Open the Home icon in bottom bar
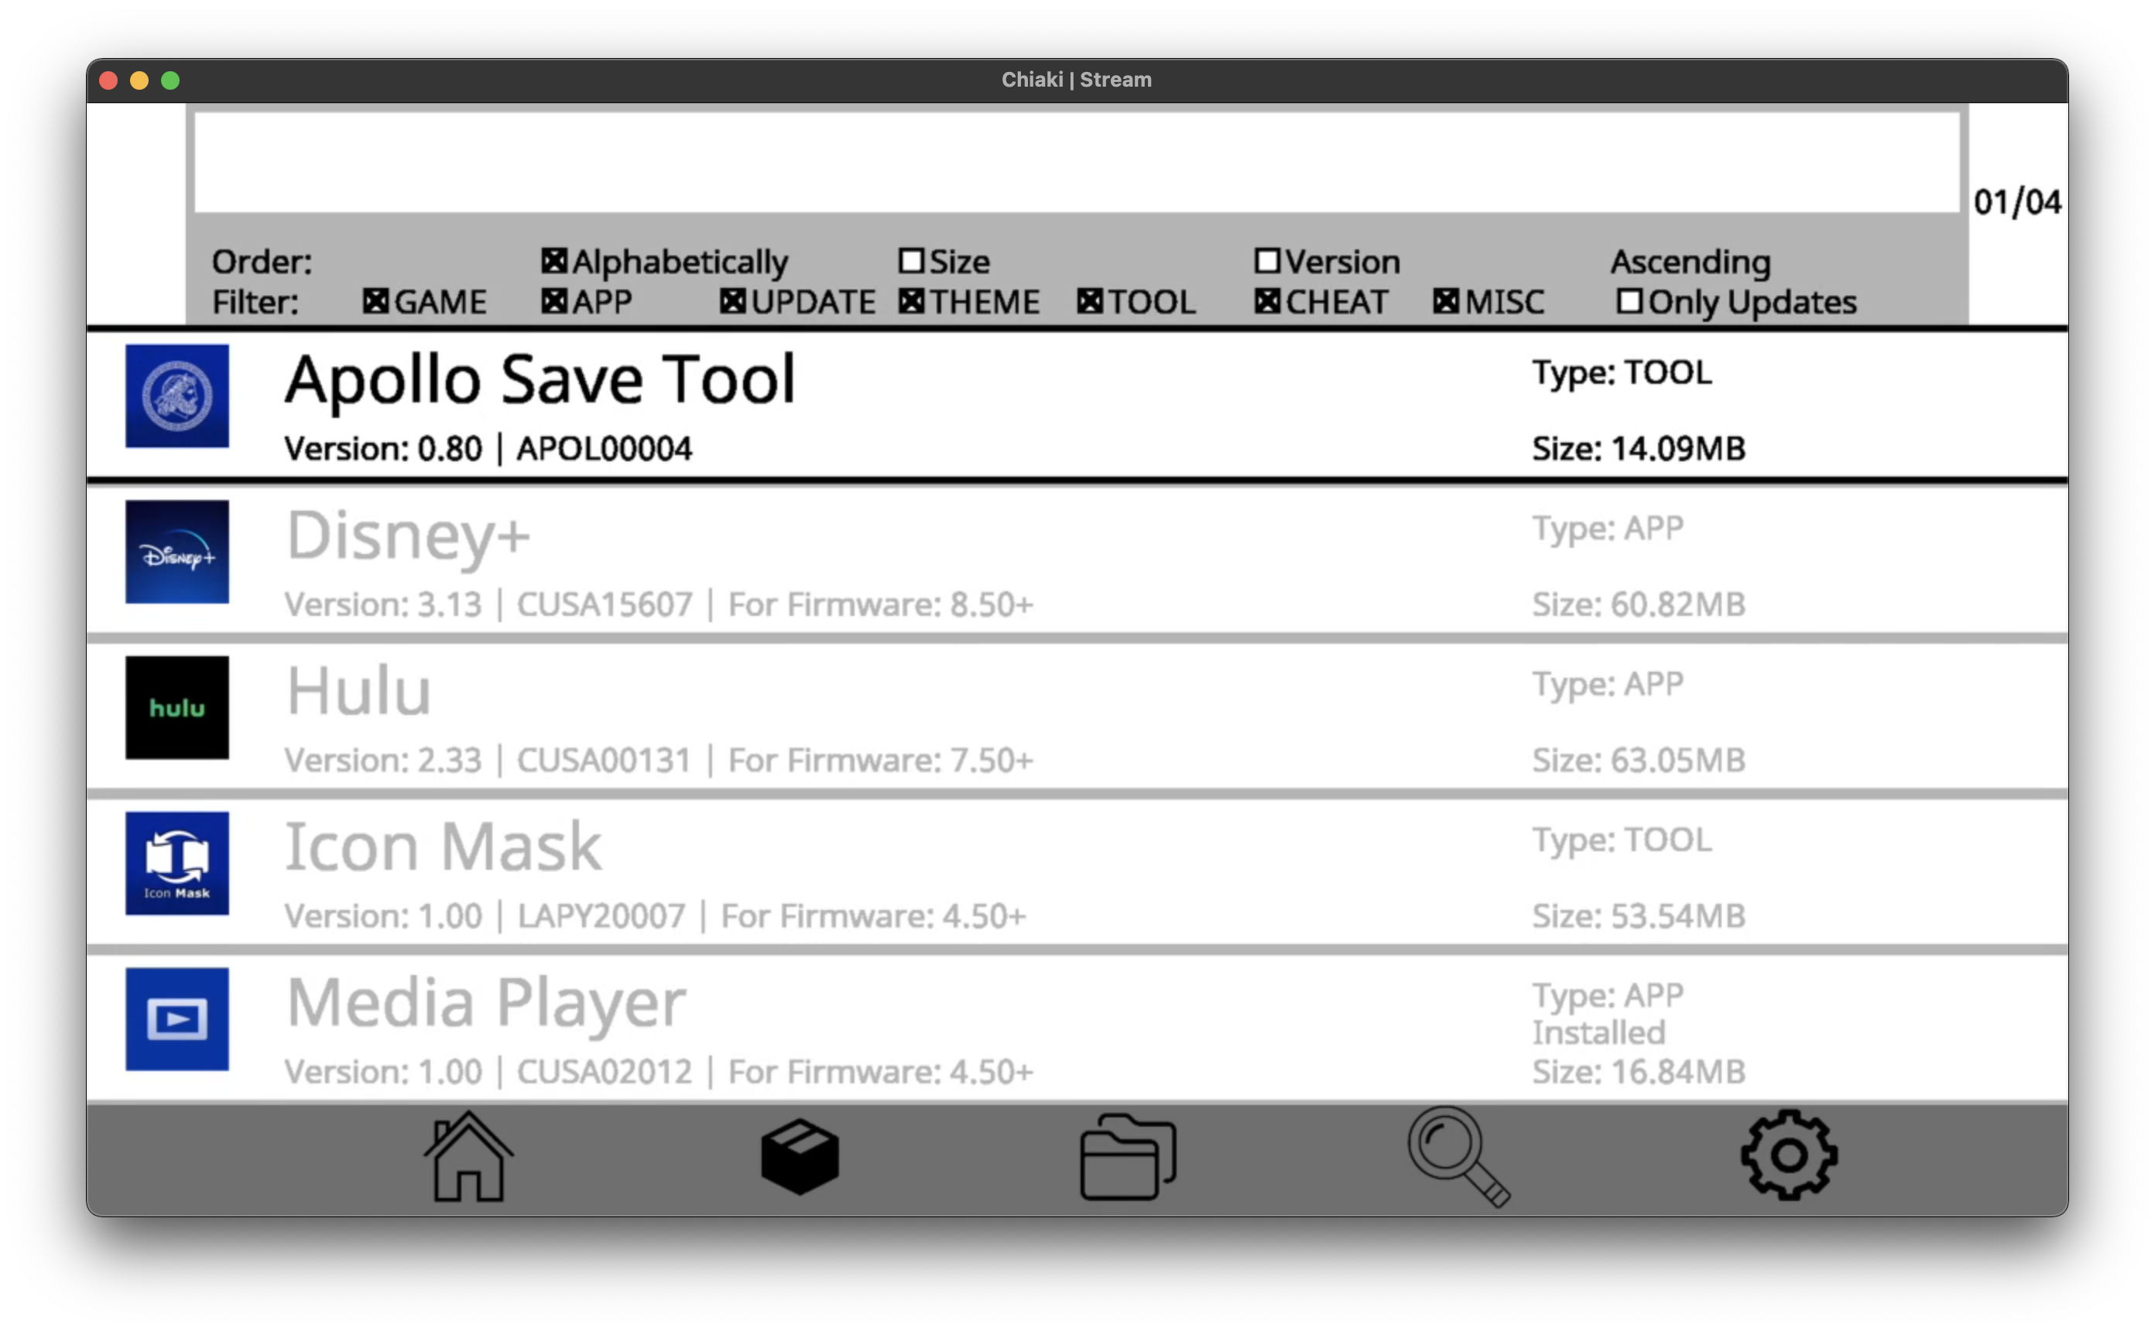This screenshot has width=2155, height=1331. pos(468,1157)
